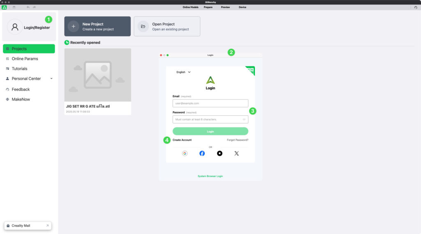The height and width of the screenshot is (234, 421).
Task: Sign in with the Google icon
Action: click(x=185, y=153)
